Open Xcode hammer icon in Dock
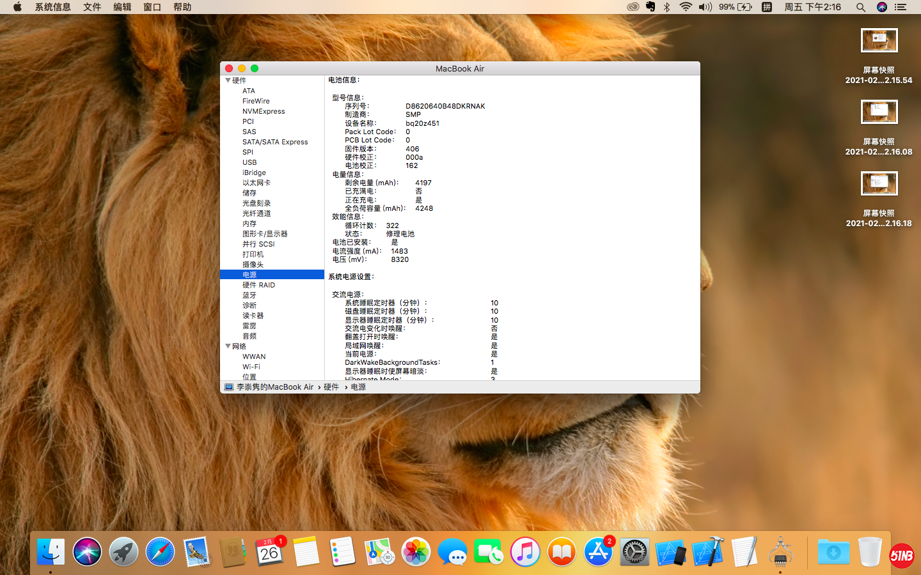 point(708,552)
